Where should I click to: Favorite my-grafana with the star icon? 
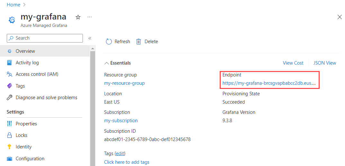pyautogui.click(x=78, y=17)
